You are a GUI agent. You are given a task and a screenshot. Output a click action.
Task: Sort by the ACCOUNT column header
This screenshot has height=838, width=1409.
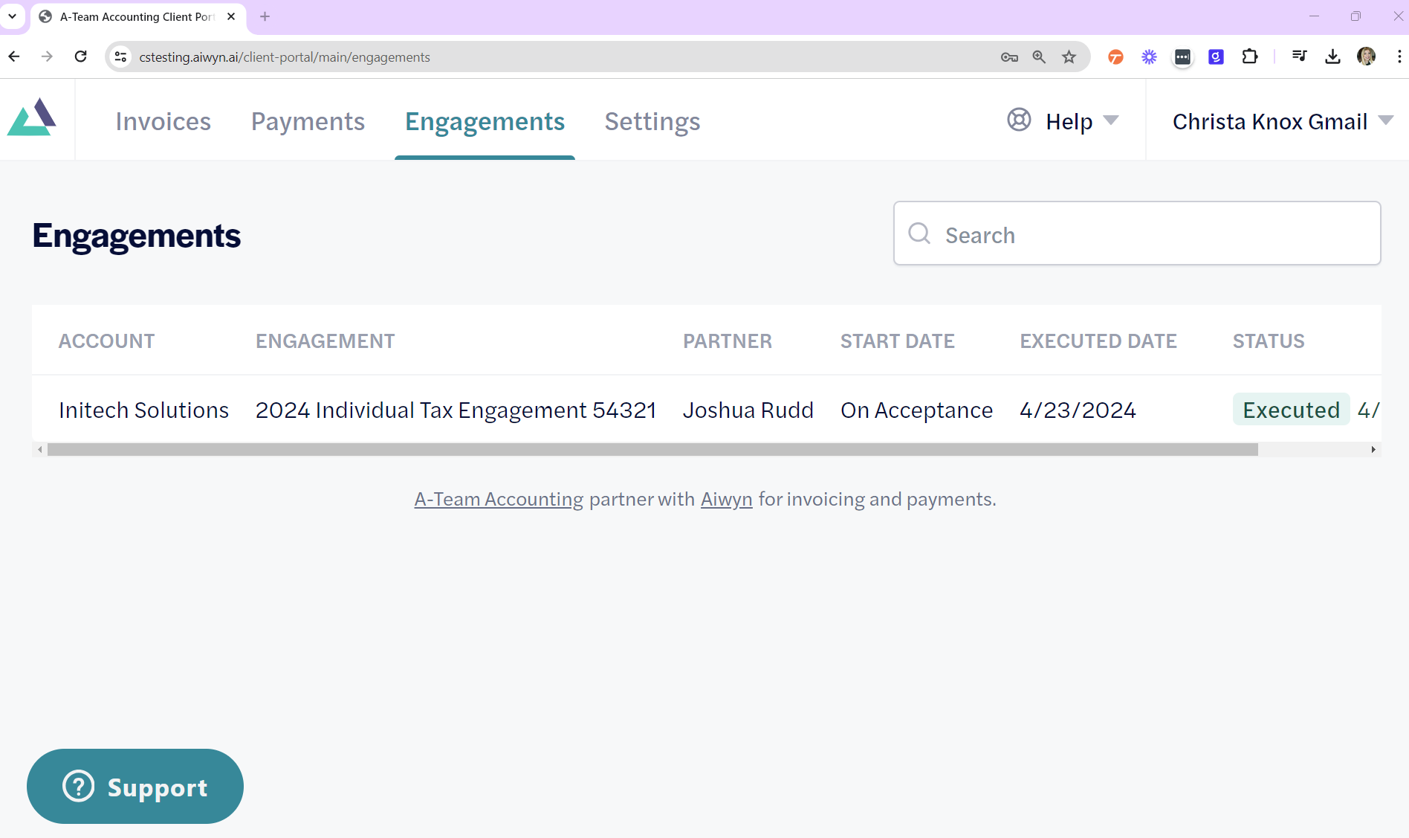point(106,341)
